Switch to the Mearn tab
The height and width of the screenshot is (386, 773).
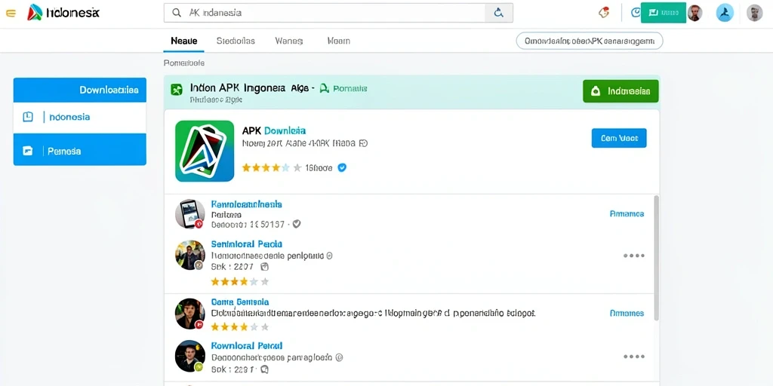[x=339, y=41]
